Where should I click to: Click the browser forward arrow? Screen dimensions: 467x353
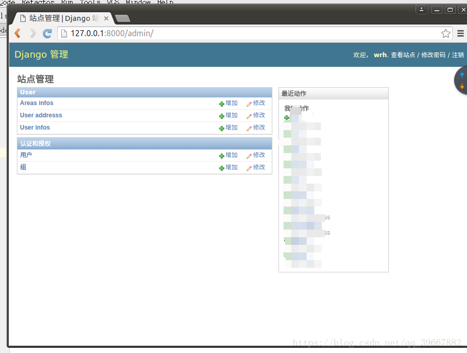pyautogui.click(x=33, y=33)
